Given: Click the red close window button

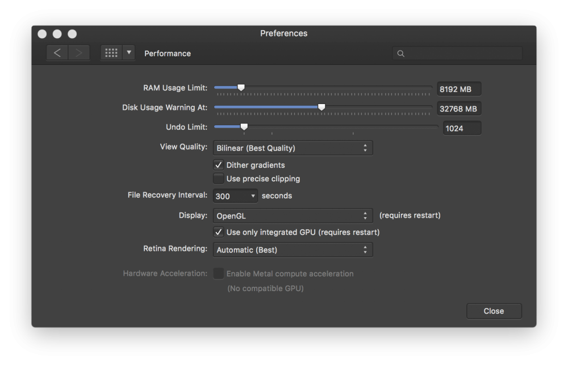Looking at the screenshot, I should coord(42,34).
